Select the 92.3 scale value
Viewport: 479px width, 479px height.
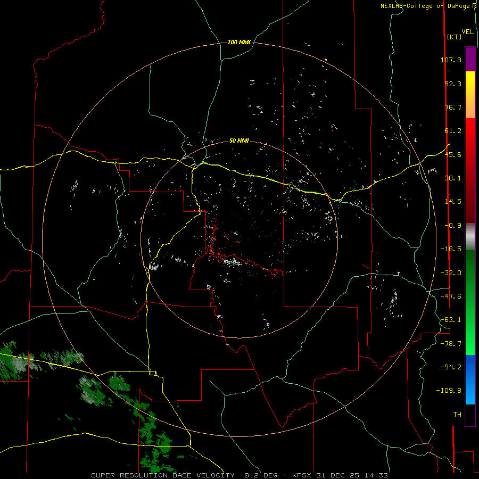click(x=453, y=84)
